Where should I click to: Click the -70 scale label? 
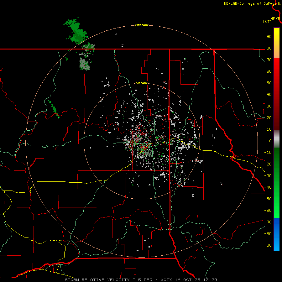pyautogui.click(x=268, y=222)
